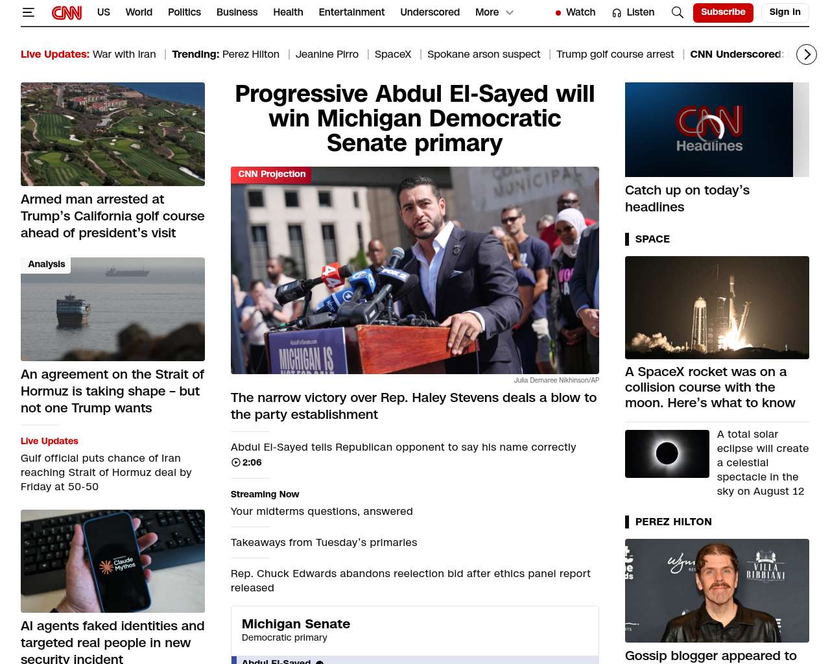The height and width of the screenshot is (664, 830).
Task: Open Your midterms questions, answered
Action: pos(322,512)
